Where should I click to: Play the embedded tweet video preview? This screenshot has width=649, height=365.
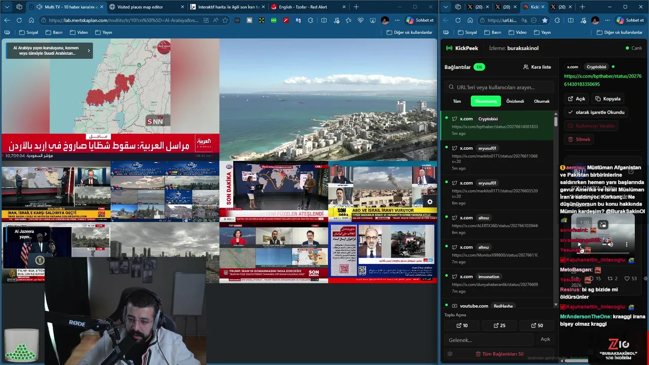pos(580,244)
